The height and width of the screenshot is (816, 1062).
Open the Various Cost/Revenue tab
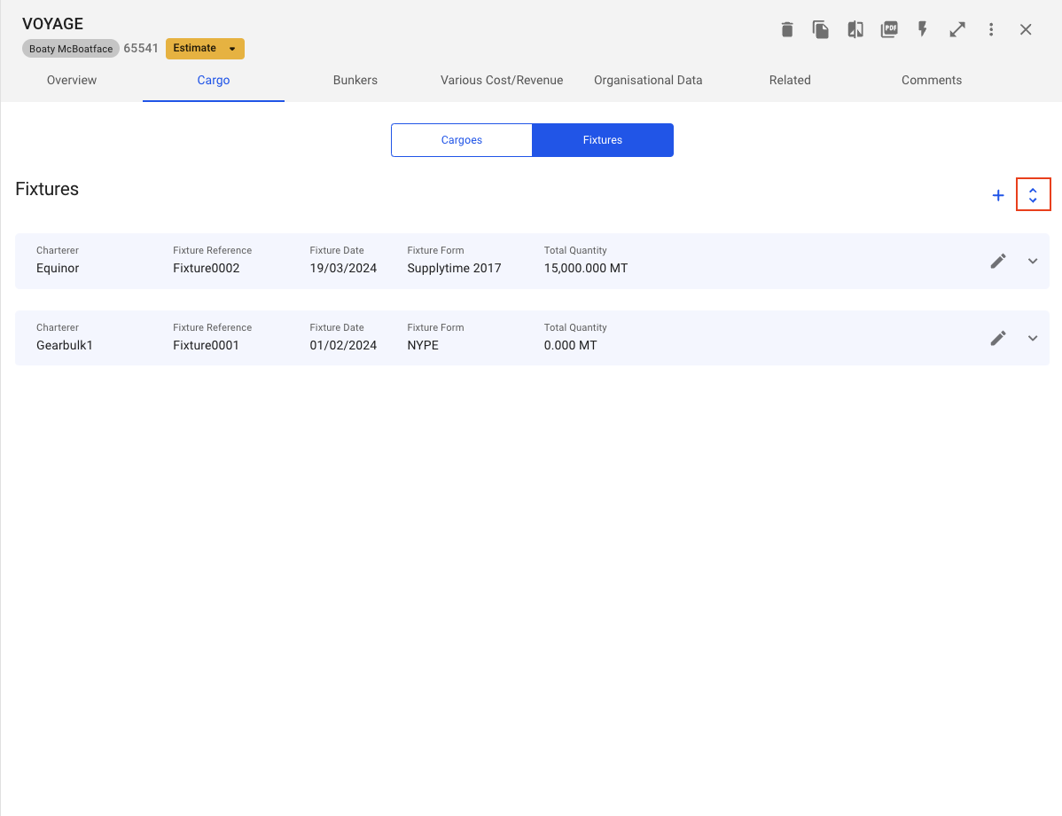[x=502, y=80]
